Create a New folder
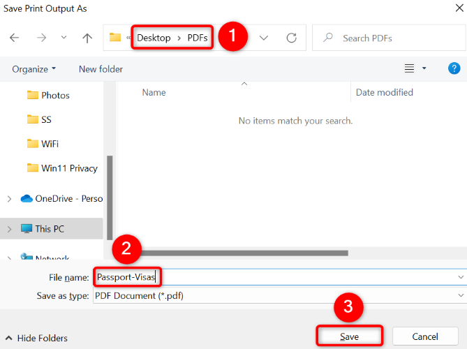 coord(101,69)
